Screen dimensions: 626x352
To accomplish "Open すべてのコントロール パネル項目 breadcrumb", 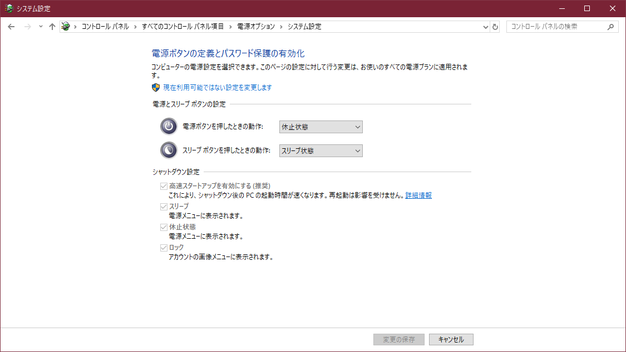I will coord(183,27).
